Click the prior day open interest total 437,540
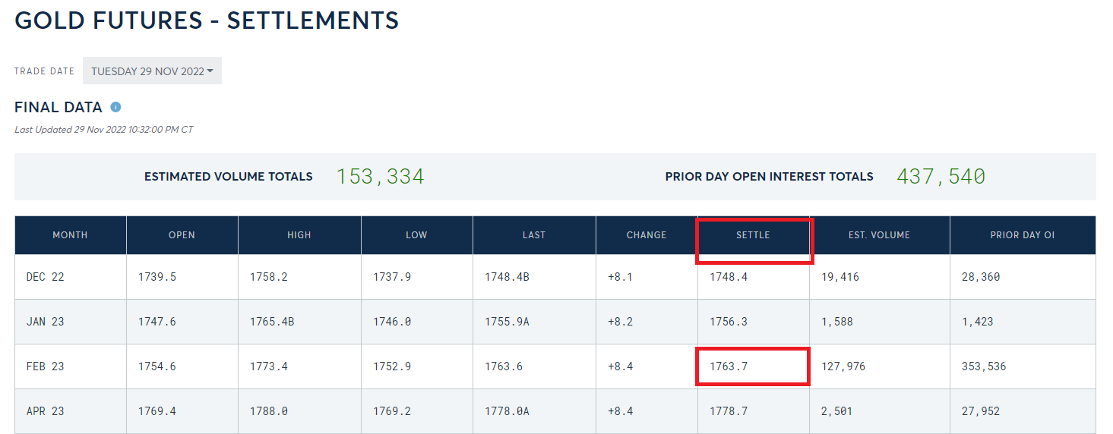Image resolution: width=1113 pixels, height=434 pixels. 941,177
